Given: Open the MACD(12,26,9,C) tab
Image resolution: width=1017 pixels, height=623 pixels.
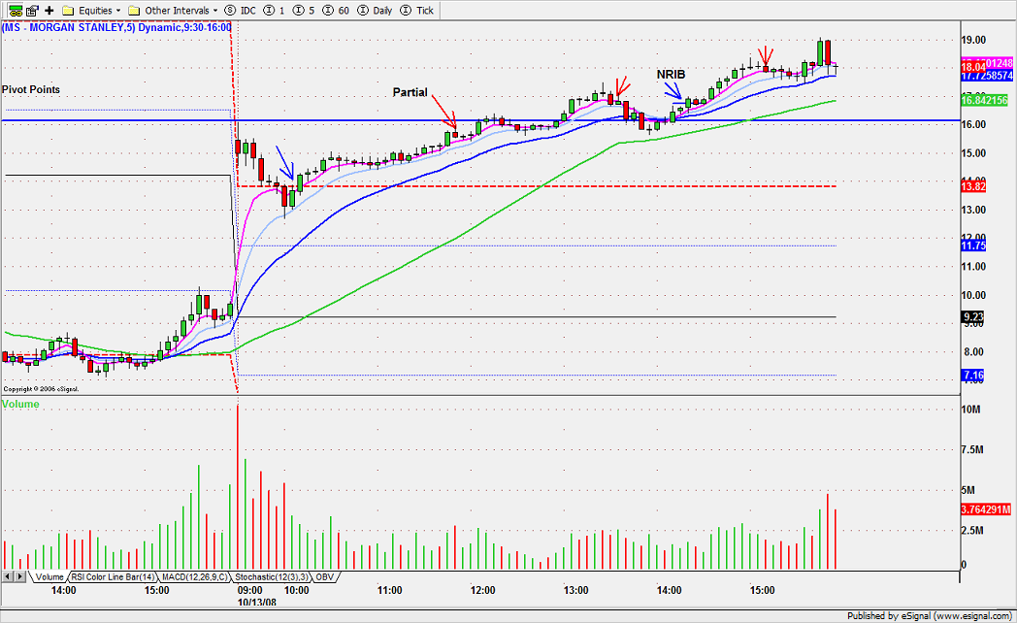Looking at the screenshot, I should click(195, 577).
